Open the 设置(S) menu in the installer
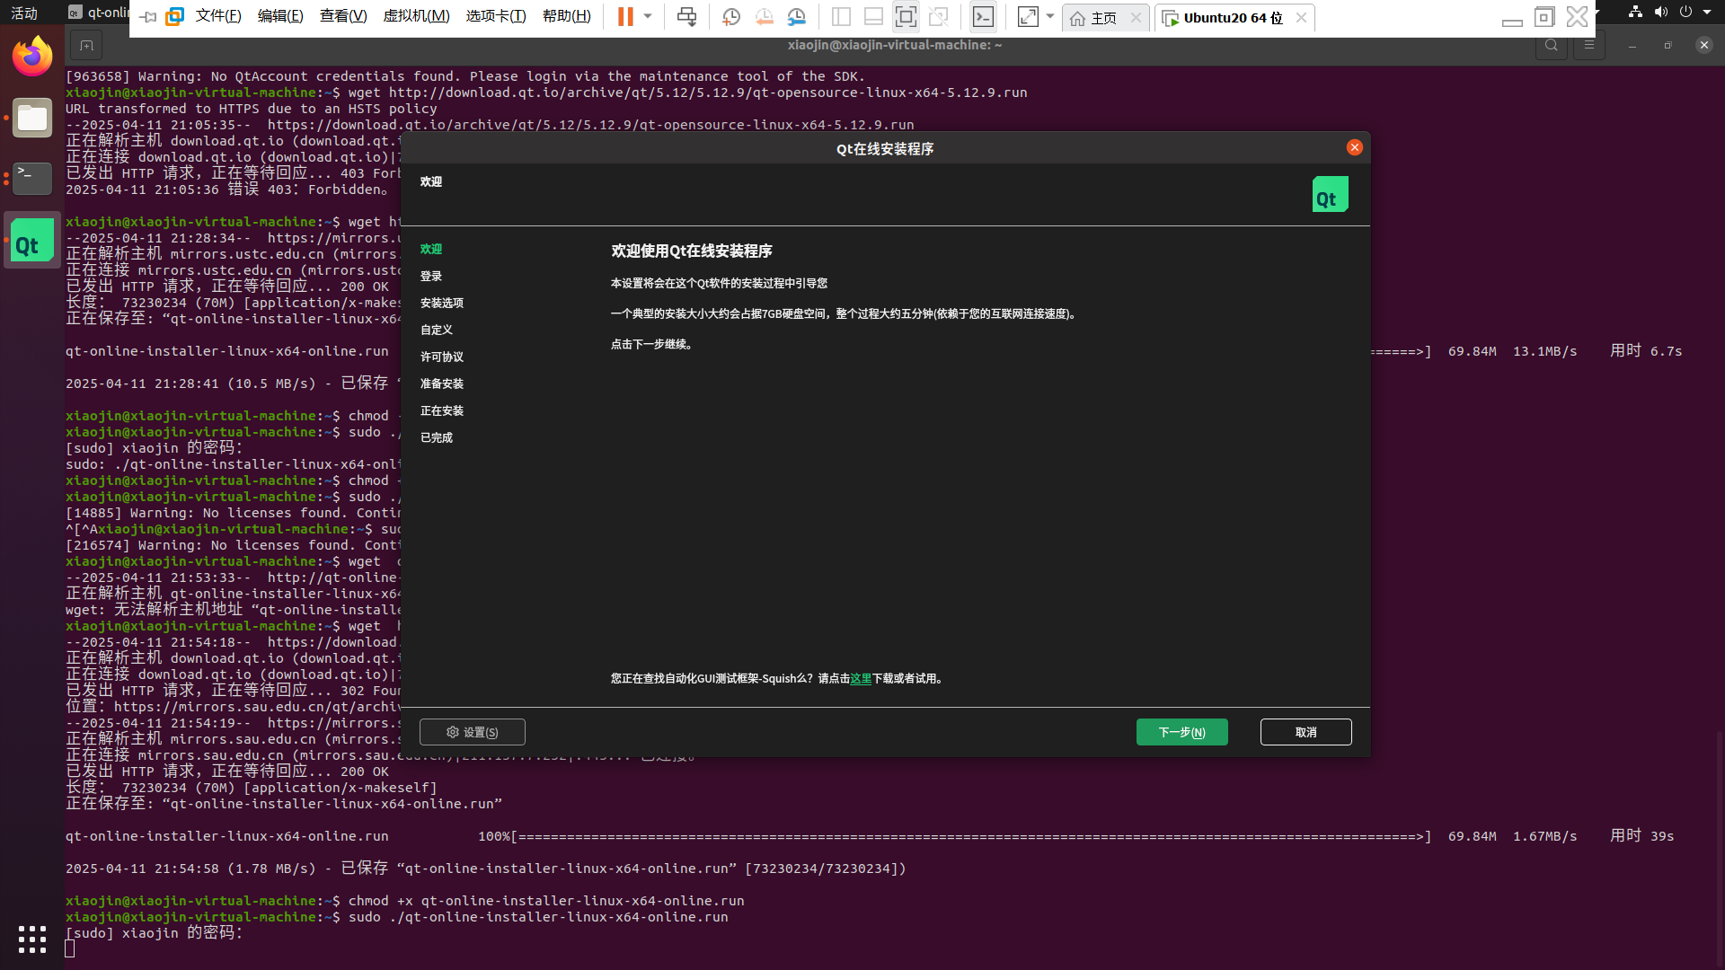The height and width of the screenshot is (970, 1725). [x=472, y=731]
